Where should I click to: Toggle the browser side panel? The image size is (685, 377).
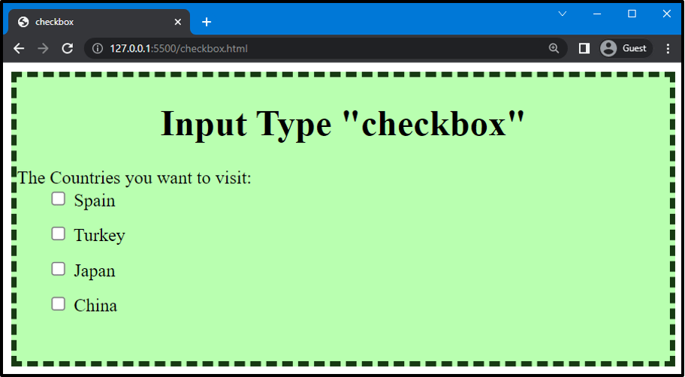point(584,48)
